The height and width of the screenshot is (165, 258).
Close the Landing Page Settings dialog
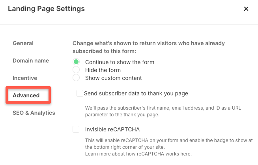pos(246,9)
